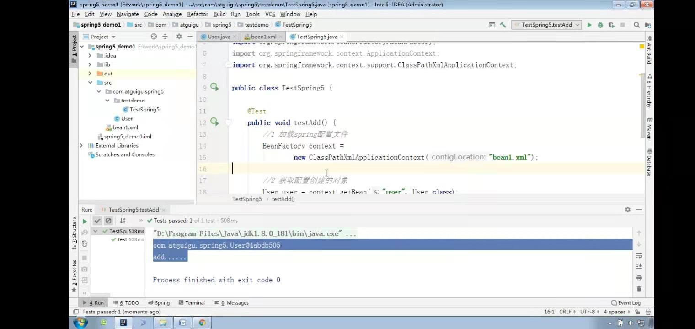Viewport: 695px width, 329px height.
Task: Expand the .idea folder
Action: [90, 55]
